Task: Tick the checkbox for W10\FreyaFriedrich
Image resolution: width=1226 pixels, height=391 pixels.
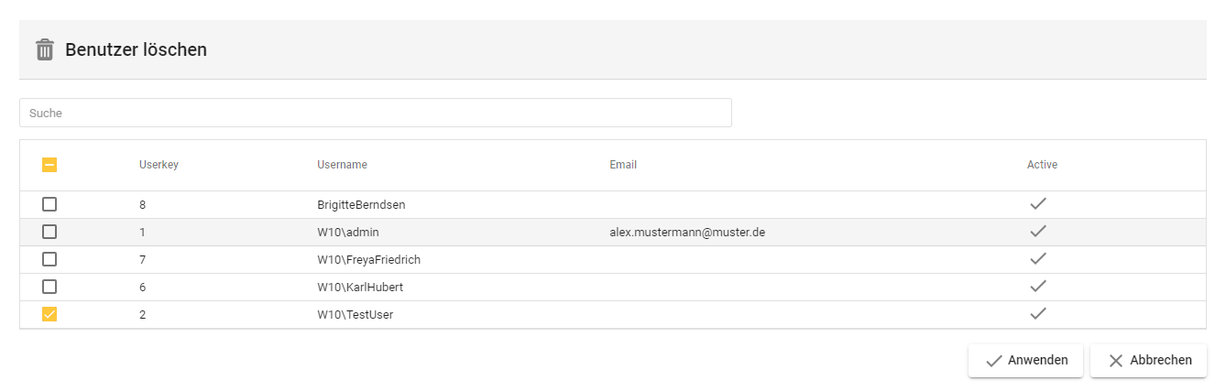Action: (x=49, y=259)
